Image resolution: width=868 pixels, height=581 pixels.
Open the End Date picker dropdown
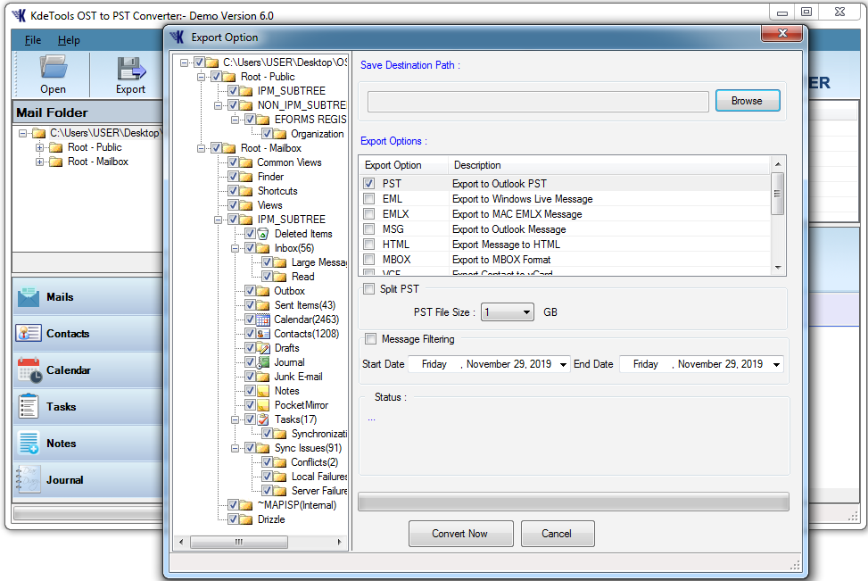(777, 364)
